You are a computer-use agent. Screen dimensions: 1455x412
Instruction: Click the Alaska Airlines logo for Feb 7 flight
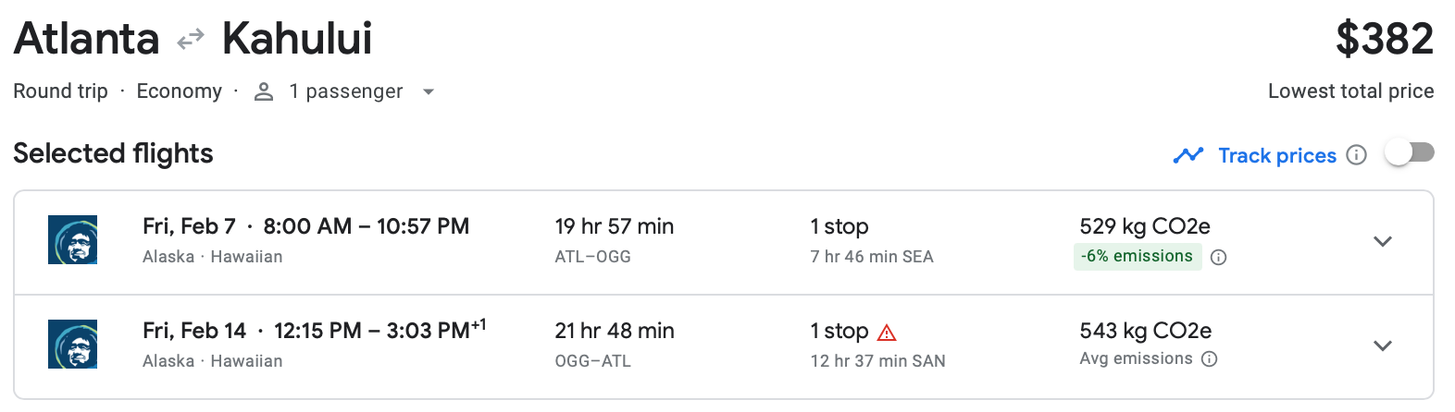pos(73,240)
